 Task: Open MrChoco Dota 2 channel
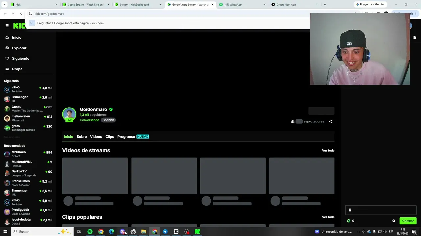tap(28, 154)
